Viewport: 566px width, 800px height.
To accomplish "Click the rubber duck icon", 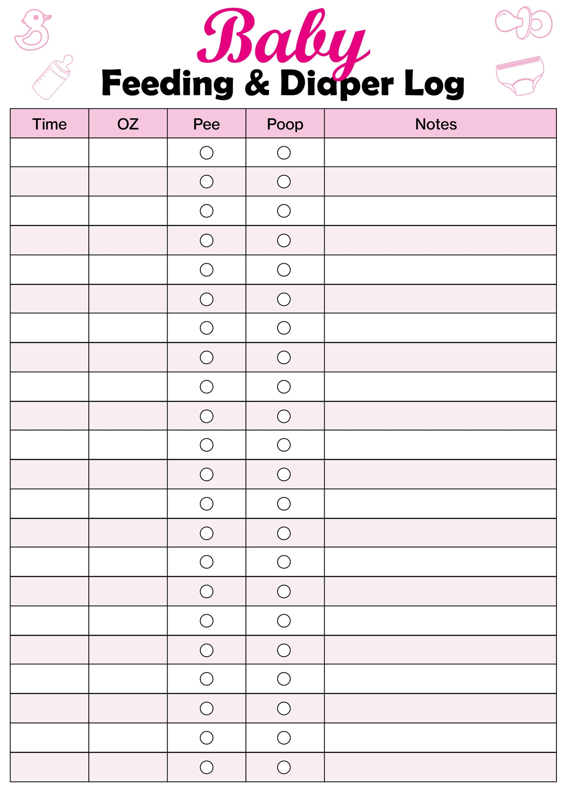I will tap(33, 30).
